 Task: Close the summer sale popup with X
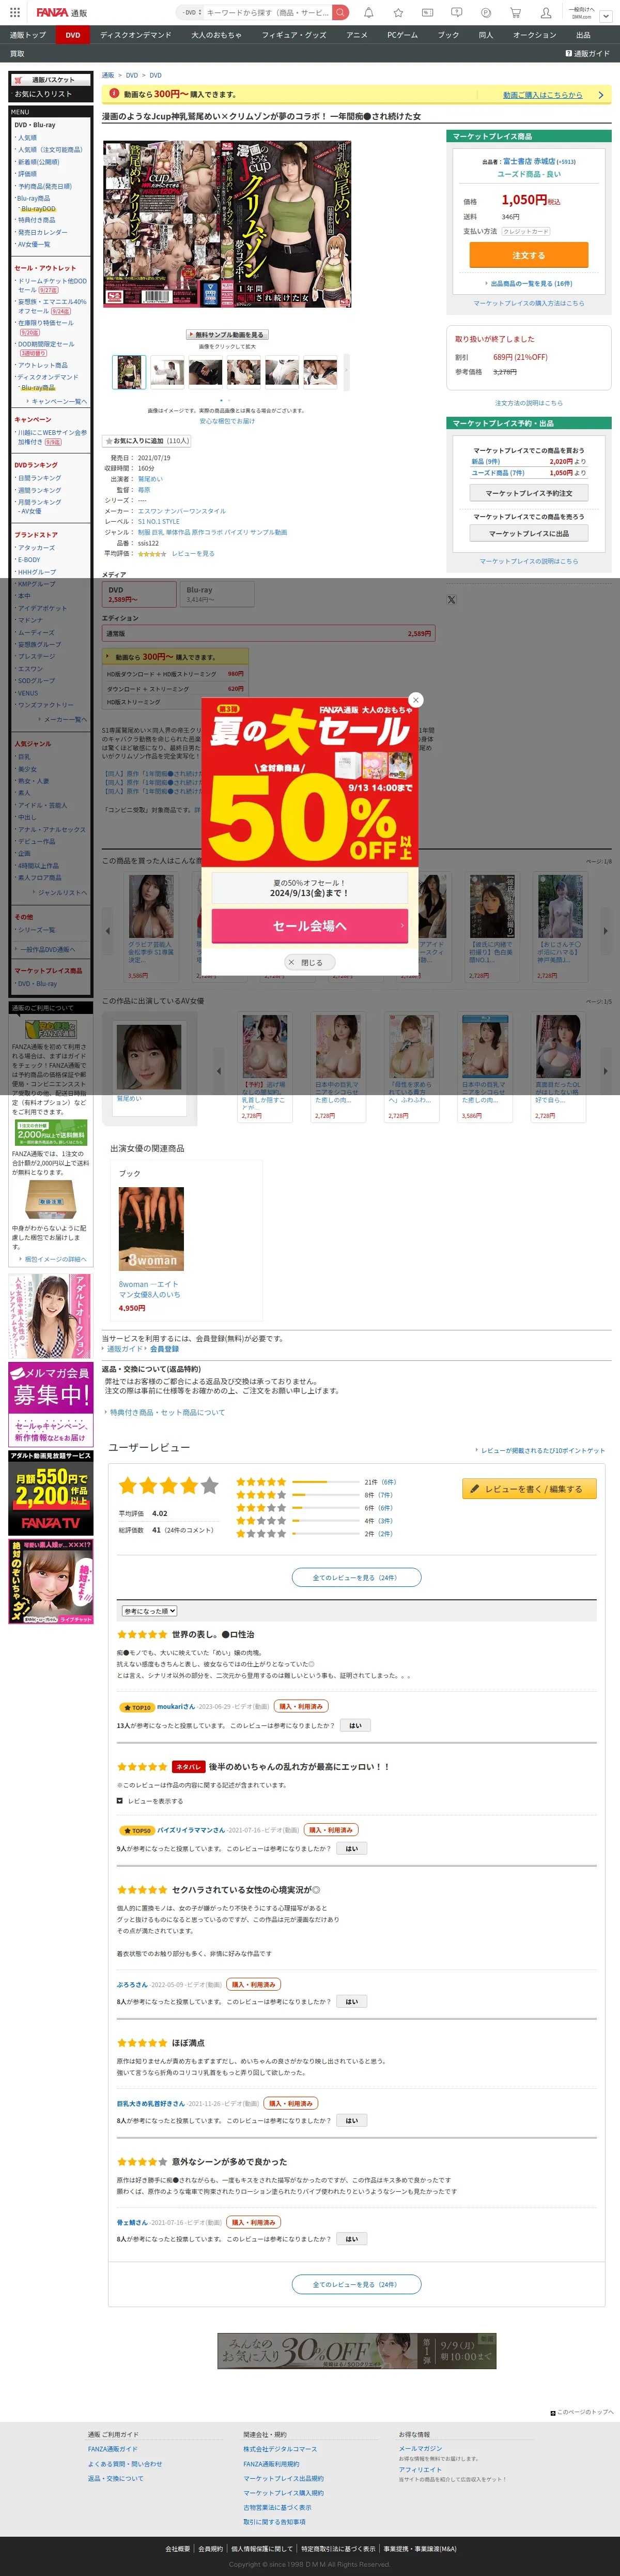coord(416,700)
